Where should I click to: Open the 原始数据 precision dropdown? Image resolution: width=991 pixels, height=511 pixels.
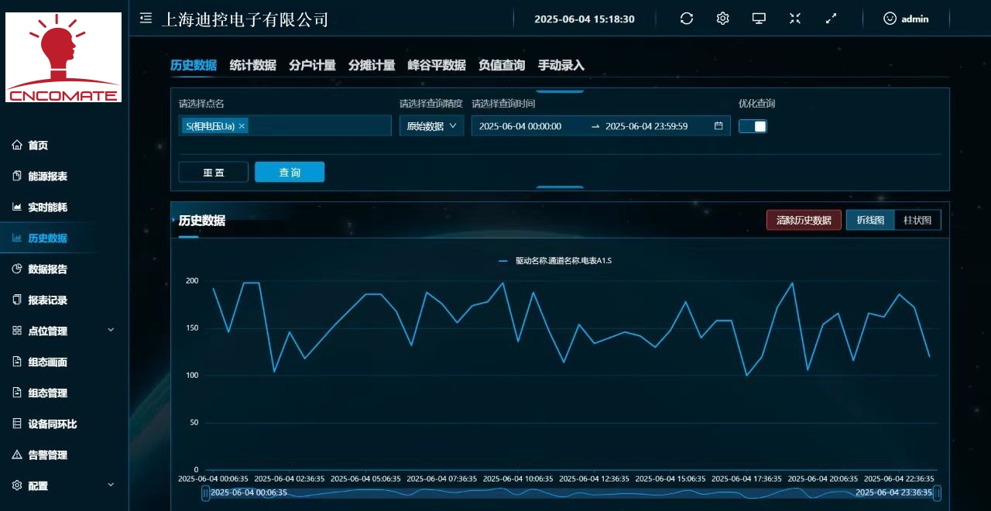[x=431, y=125]
